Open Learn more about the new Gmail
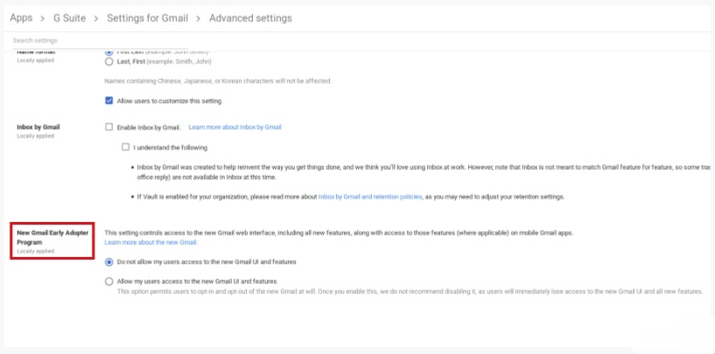 151,242
